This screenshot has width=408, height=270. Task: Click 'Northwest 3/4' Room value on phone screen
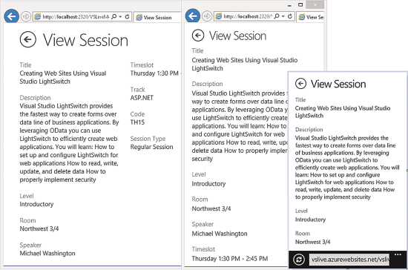coord(313,242)
